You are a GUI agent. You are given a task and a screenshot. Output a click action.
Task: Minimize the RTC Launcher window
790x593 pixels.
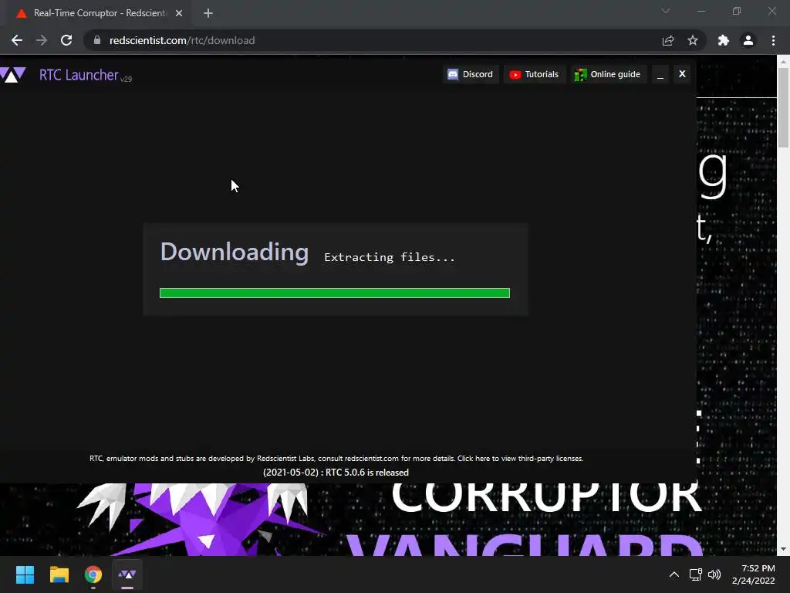[x=660, y=74]
